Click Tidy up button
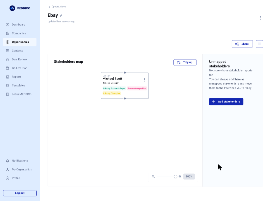The width and height of the screenshot is (271, 201). click(x=185, y=62)
